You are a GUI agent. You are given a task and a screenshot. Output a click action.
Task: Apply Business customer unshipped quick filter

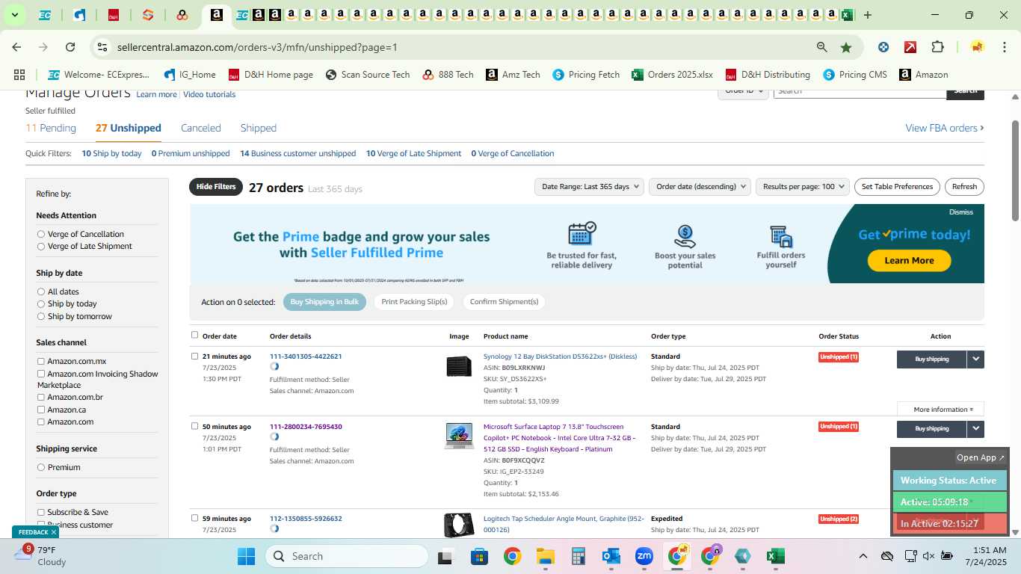(x=297, y=153)
